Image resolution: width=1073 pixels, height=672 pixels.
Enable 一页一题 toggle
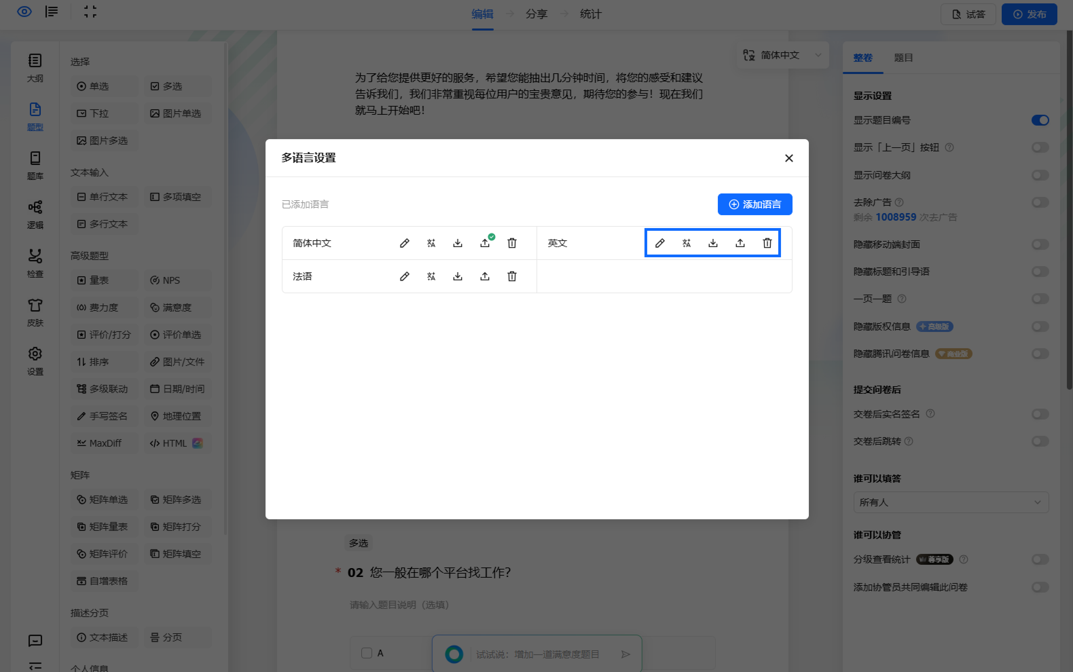coord(1040,299)
